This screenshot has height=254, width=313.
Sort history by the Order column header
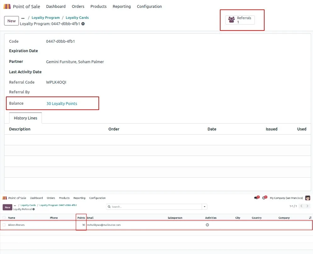coord(114,129)
